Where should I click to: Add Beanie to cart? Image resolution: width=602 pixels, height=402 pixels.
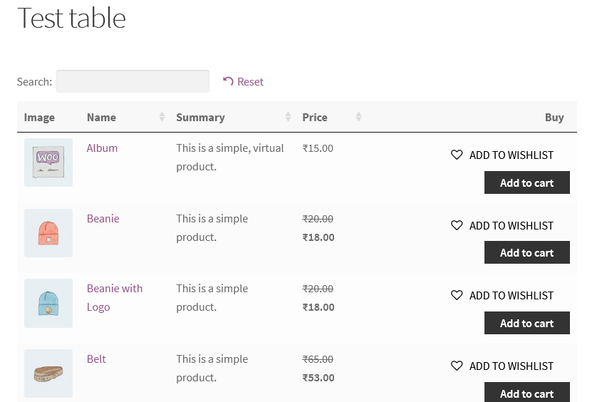click(526, 252)
